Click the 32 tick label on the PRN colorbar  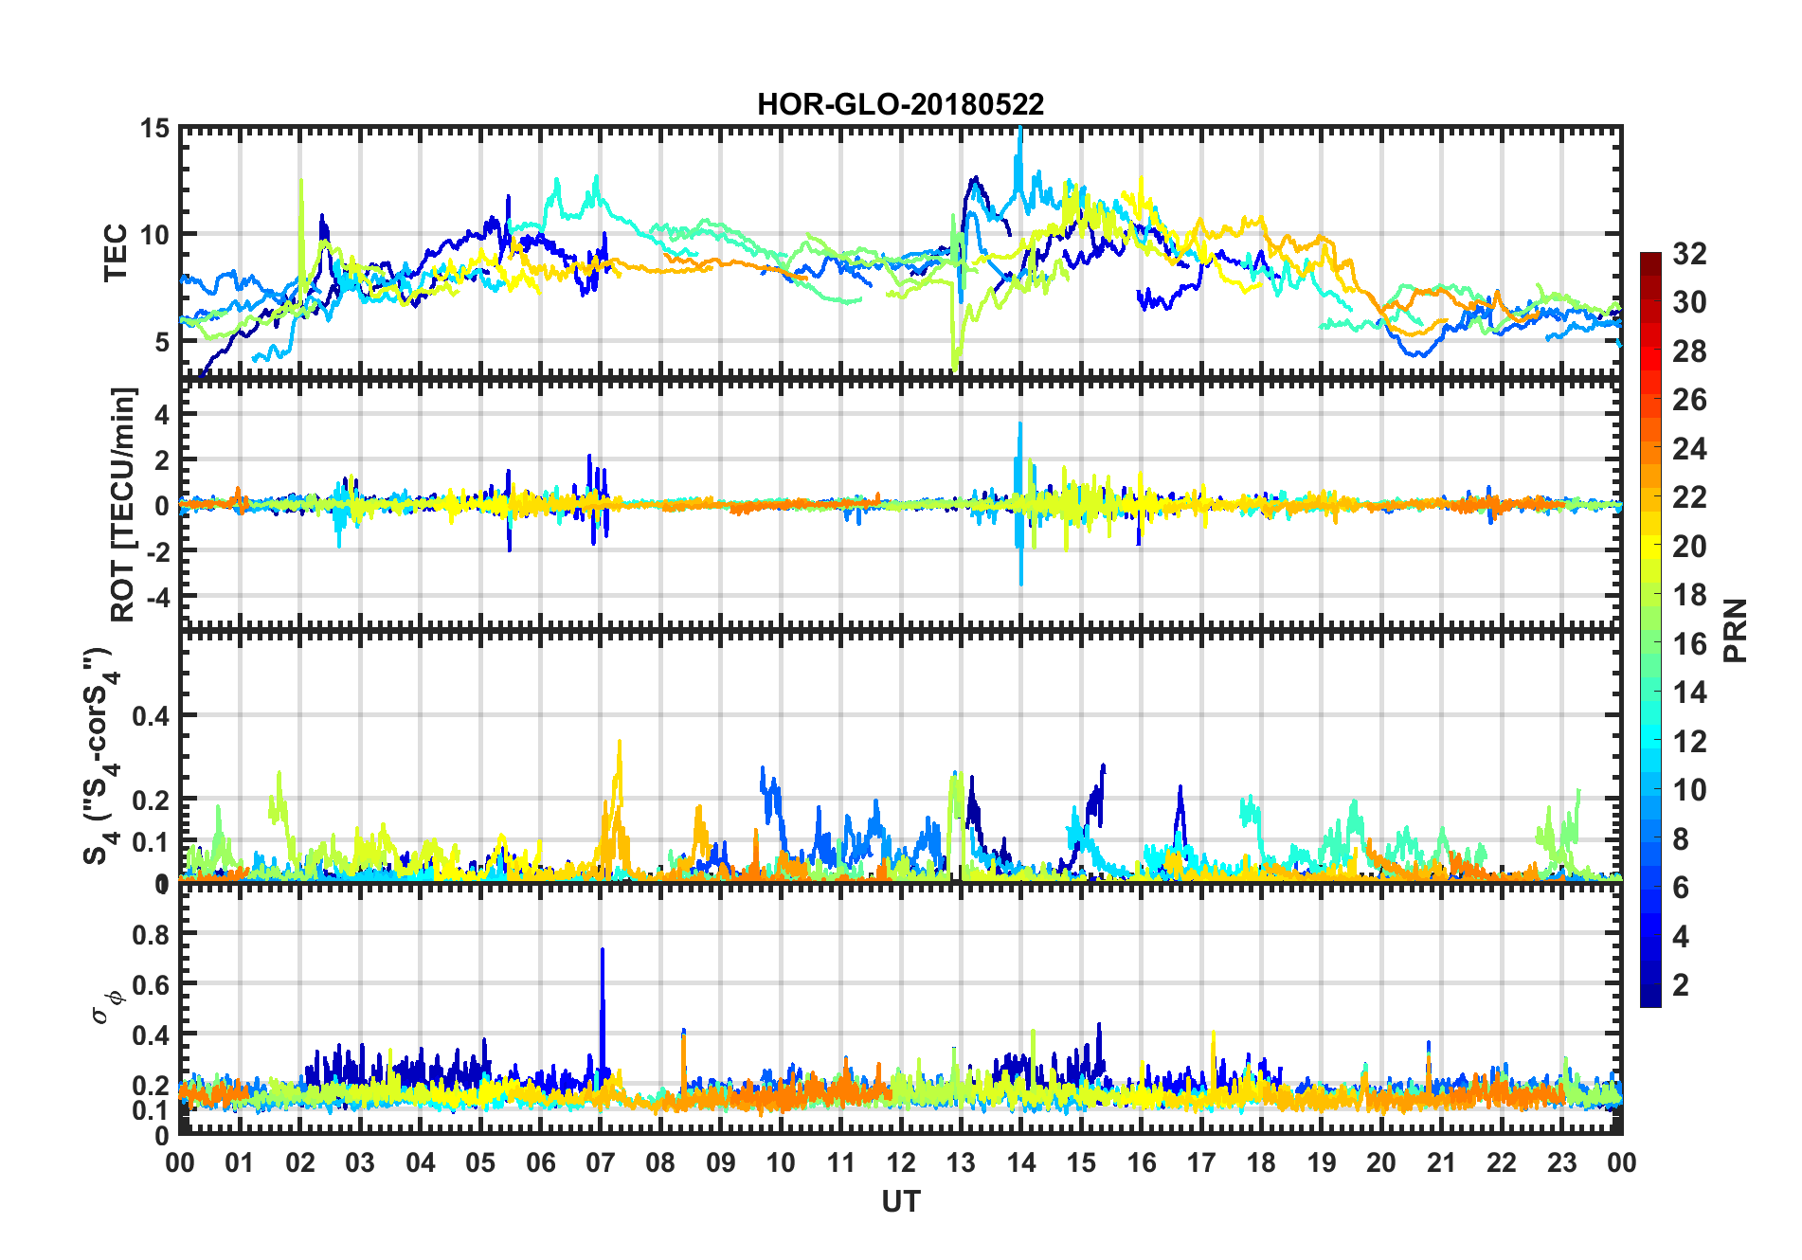tap(1689, 254)
